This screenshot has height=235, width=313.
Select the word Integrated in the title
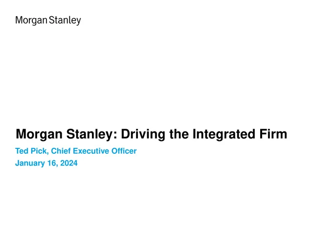224,134
